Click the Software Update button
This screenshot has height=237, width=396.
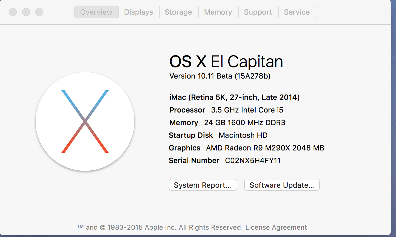[x=282, y=185]
